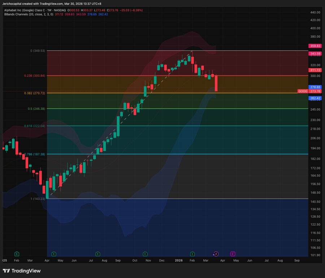325x278 pixels.
Task: Open the earnings marker at February 2026
Action: click(192, 254)
